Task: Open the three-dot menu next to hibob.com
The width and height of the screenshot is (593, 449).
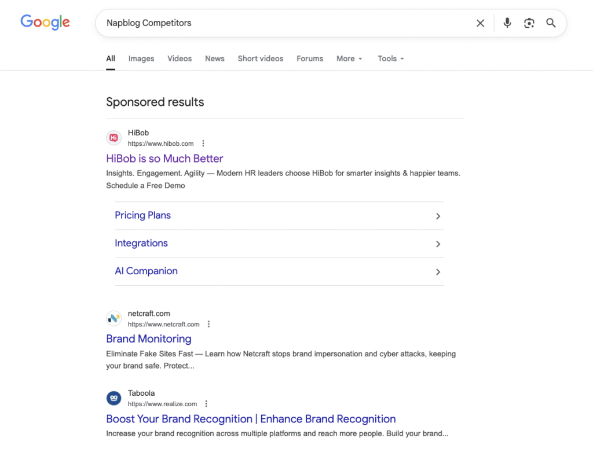Action: 203,143
